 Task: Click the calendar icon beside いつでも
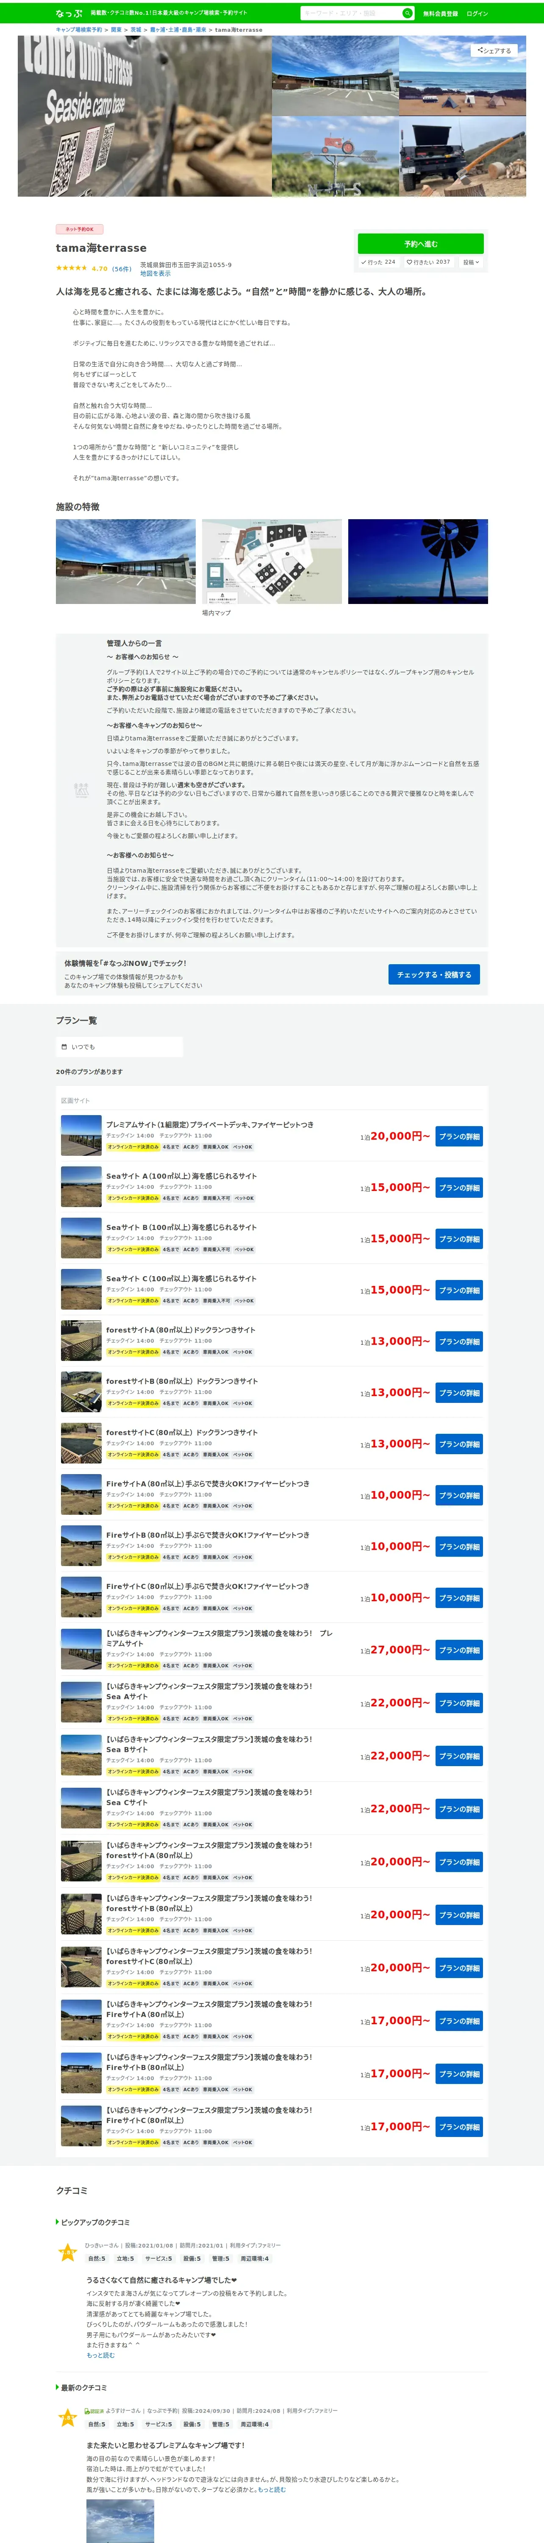coord(64,1046)
